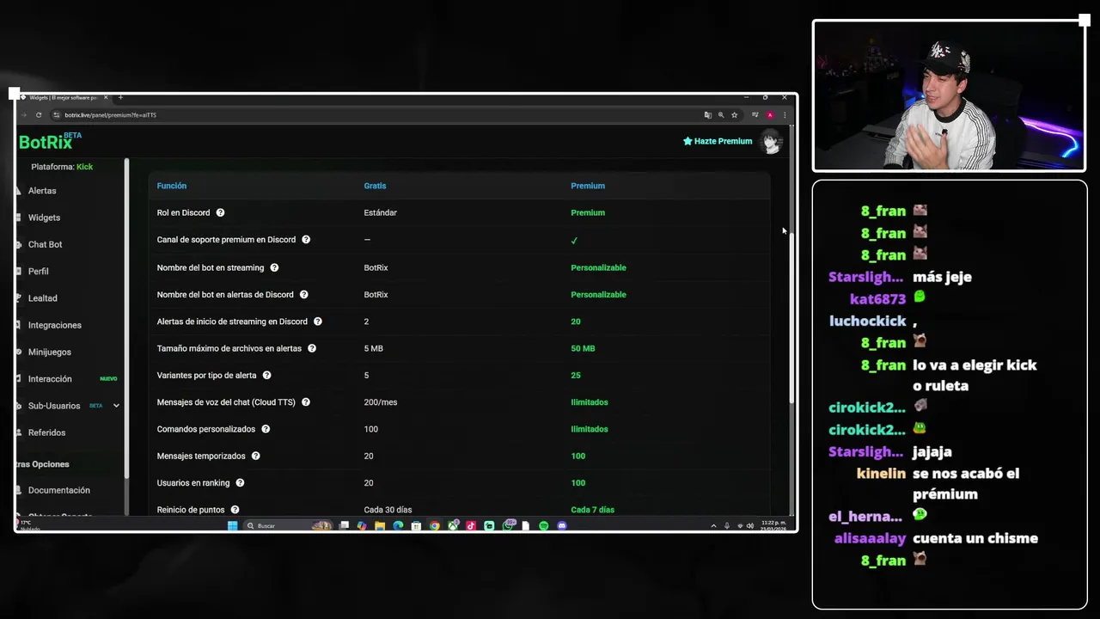
Task: Go to Integraciones in the sidebar
Action: coord(54,325)
